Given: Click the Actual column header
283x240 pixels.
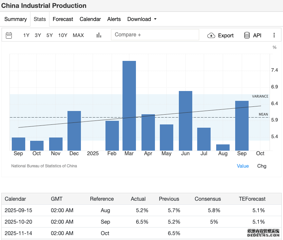Looking at the screenshot, I should point(138,199).
